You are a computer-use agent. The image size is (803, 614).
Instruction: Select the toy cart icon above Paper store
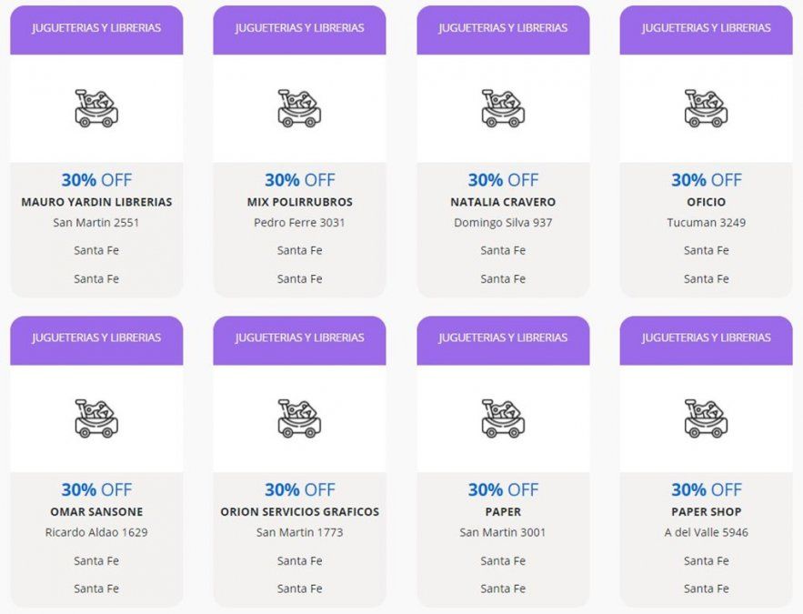503,418
